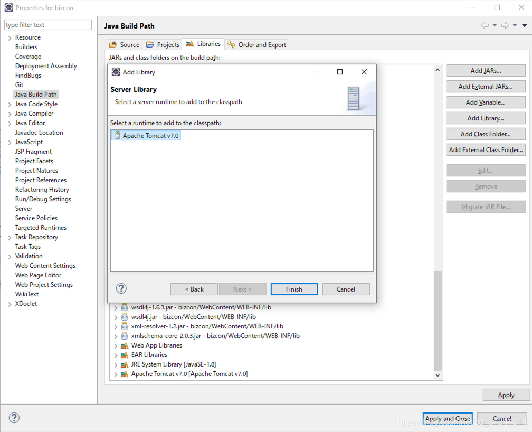This screenshot has height=432, width=532.
Task: Click the Add Variable button
Action: click(x=486, y=102)
